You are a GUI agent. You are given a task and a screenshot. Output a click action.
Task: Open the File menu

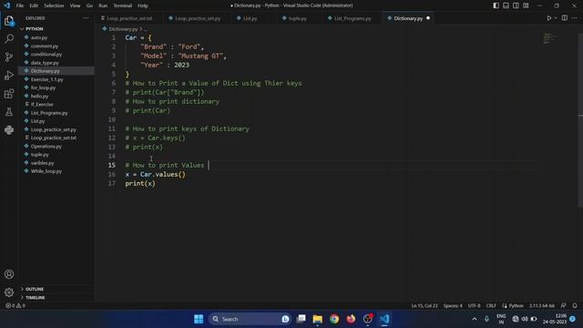coord(20,5)
